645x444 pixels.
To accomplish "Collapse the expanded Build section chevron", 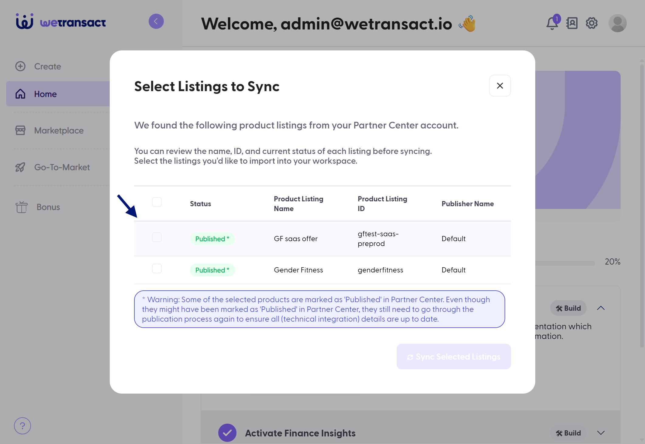I will click(x=601, y=308).
